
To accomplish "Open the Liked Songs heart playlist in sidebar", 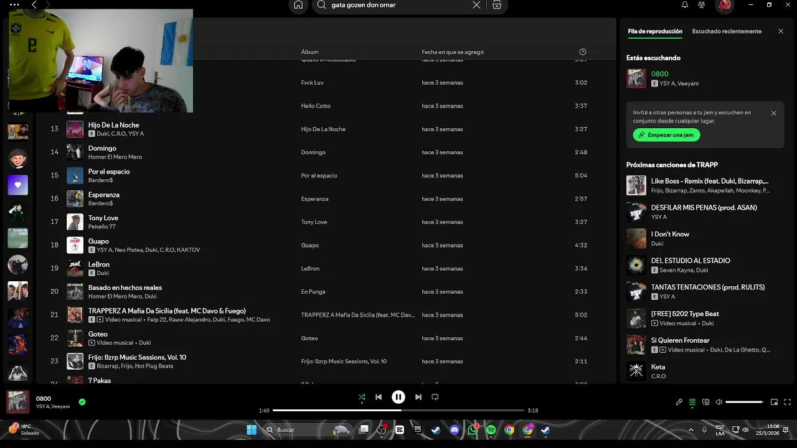I will (x=17, y=185).
